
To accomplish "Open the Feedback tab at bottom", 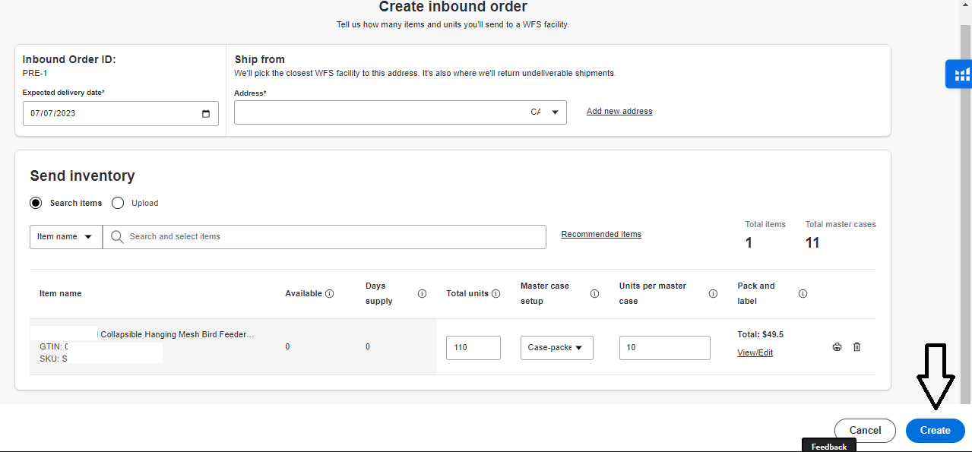I will coord(828,447).
